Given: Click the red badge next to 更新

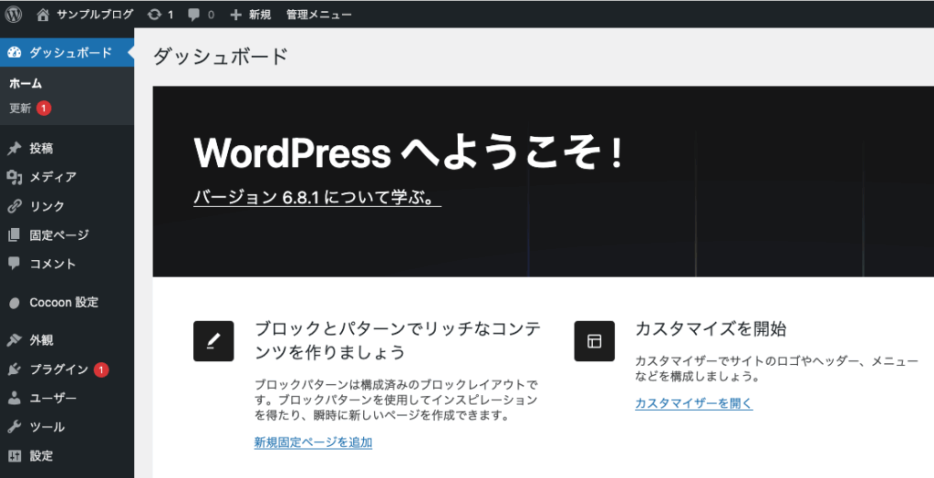Looking at the screenshot, I should click(x=44, y=109).
